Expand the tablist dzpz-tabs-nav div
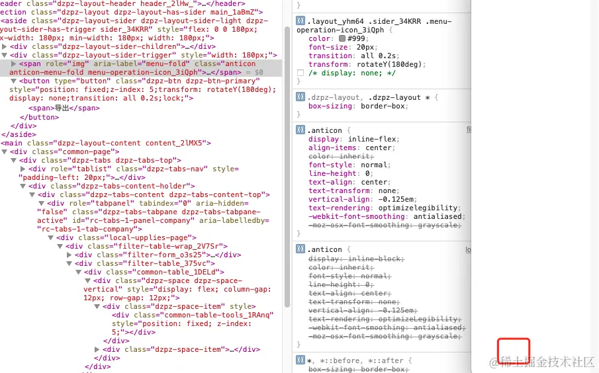Viewport: 599px width, 373px height. (x=23, y=169)
